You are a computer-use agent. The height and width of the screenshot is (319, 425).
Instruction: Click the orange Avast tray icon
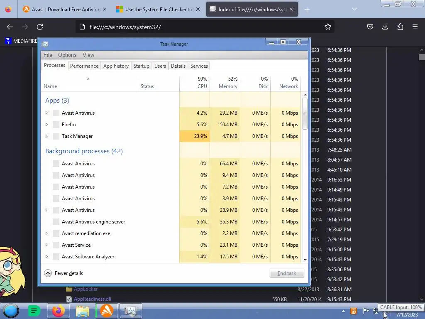[x=354, y=311]
